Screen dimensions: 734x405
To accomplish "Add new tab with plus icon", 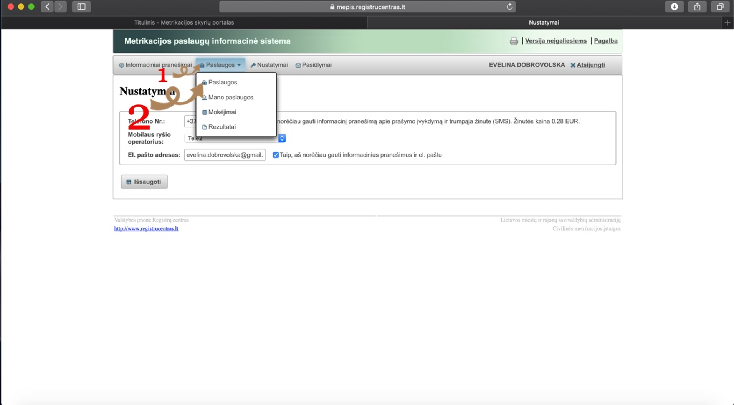I will click(727, 23).
